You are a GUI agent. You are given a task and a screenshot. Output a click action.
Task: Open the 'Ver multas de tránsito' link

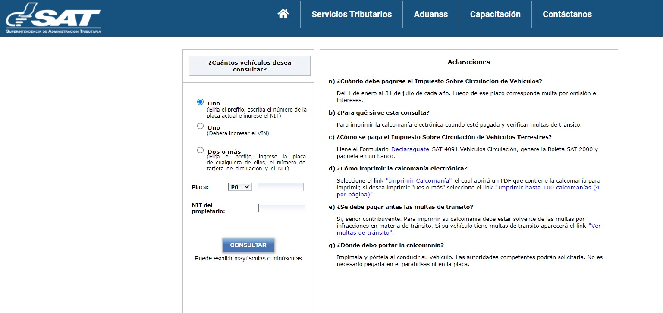pyautogui.click(x=594, y=226)
